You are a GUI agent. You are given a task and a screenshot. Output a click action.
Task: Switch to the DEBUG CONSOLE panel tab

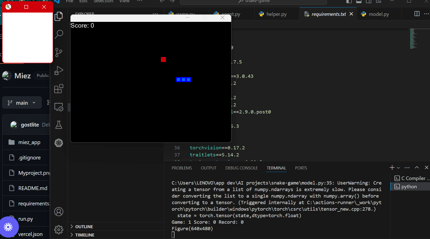241,168
